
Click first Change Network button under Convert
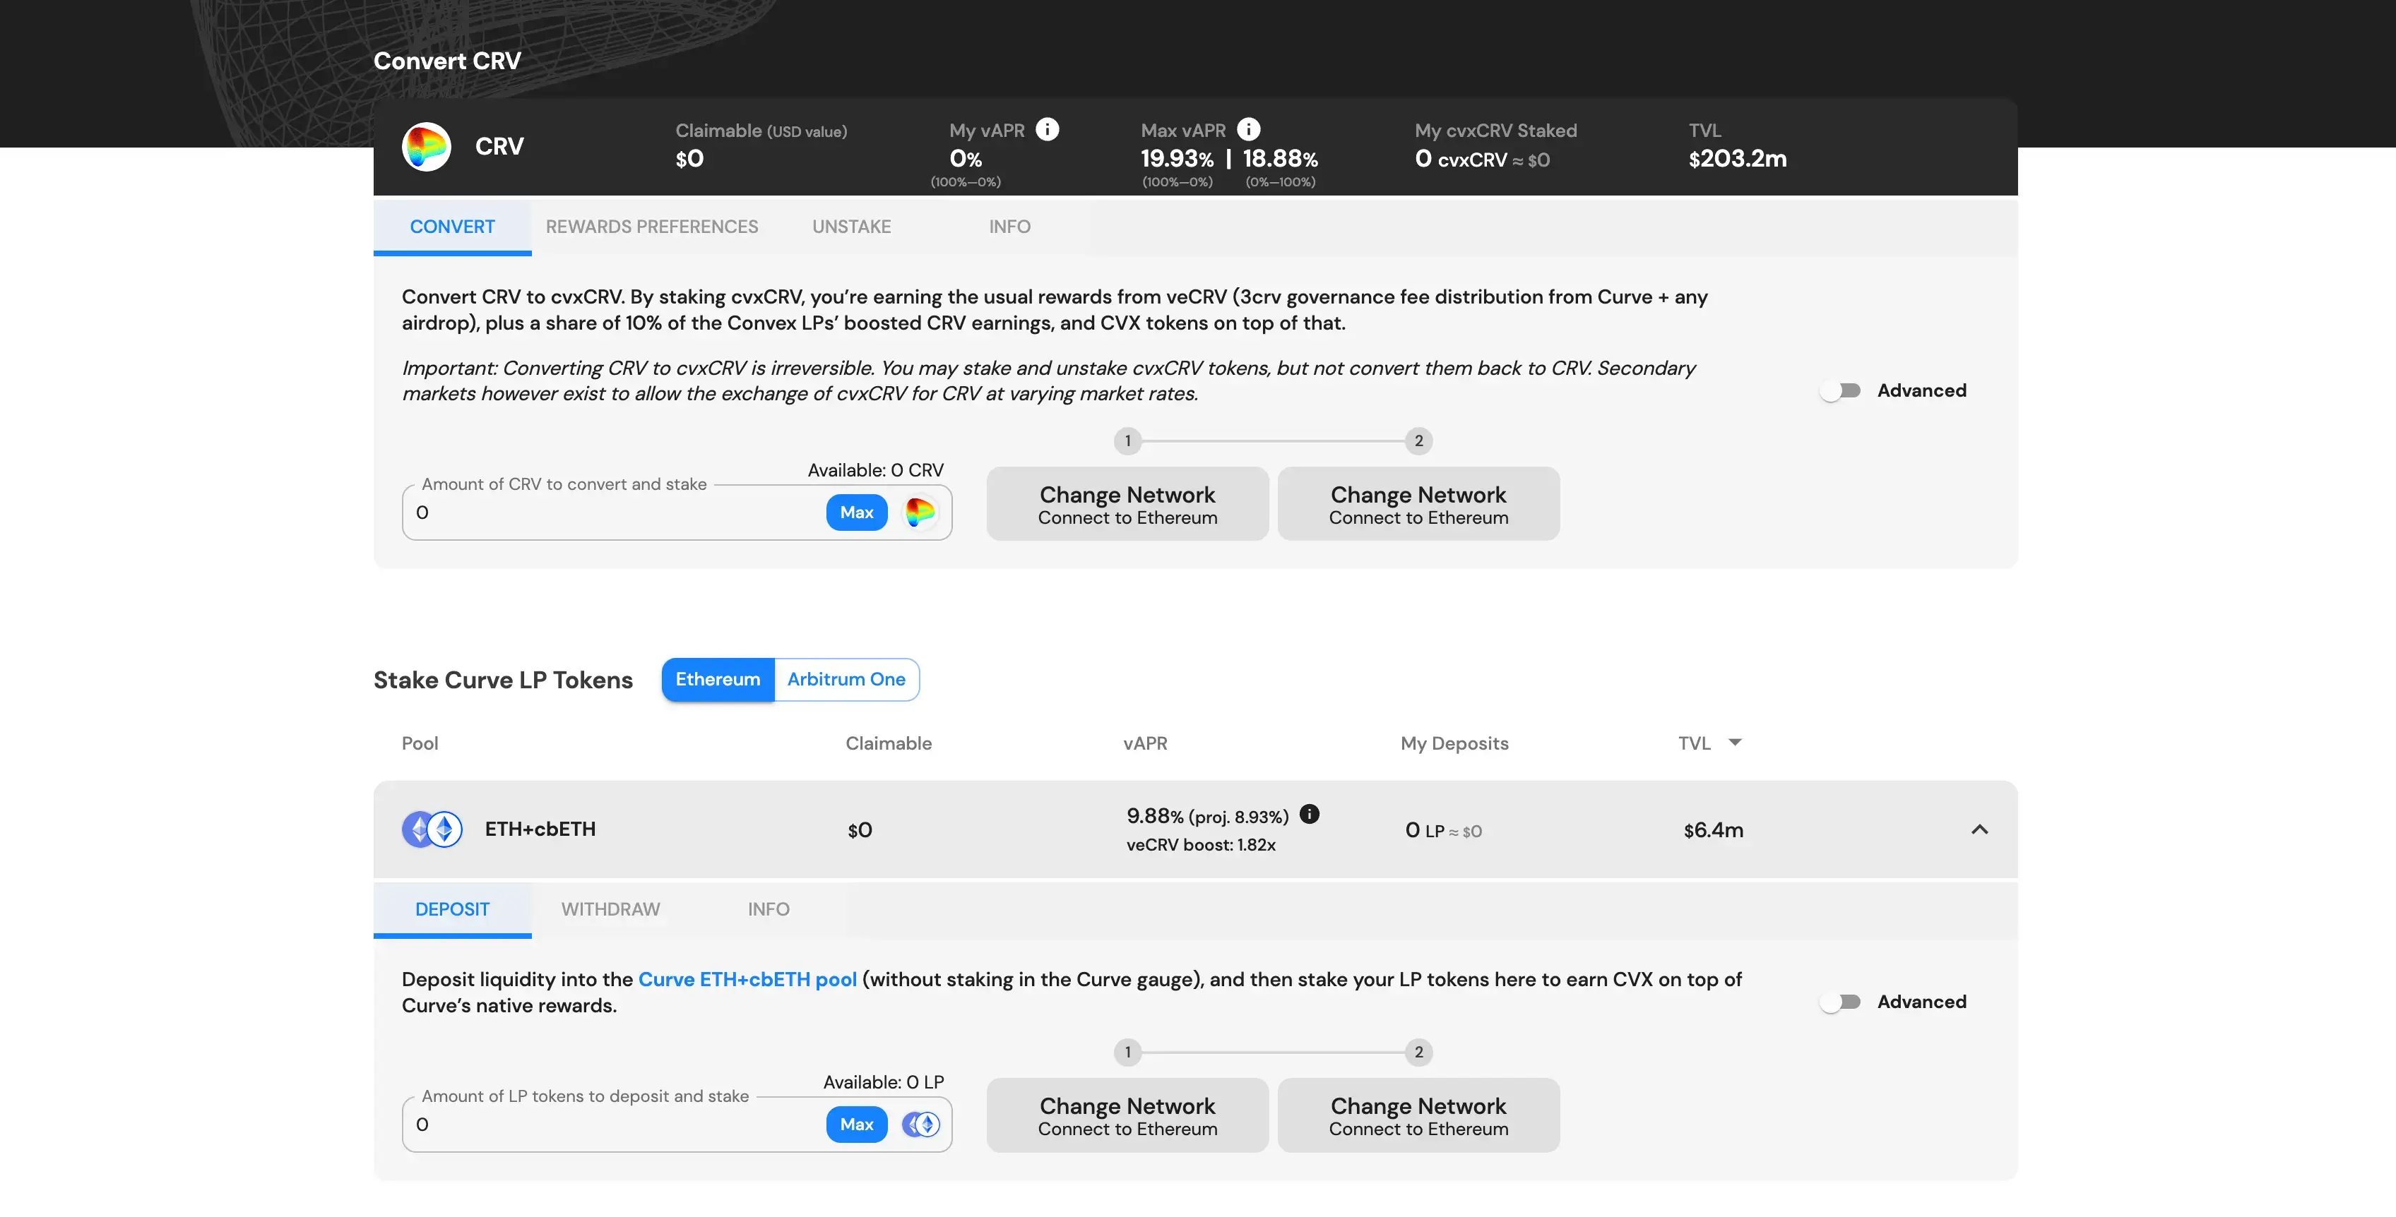[x=1127, y=504]
